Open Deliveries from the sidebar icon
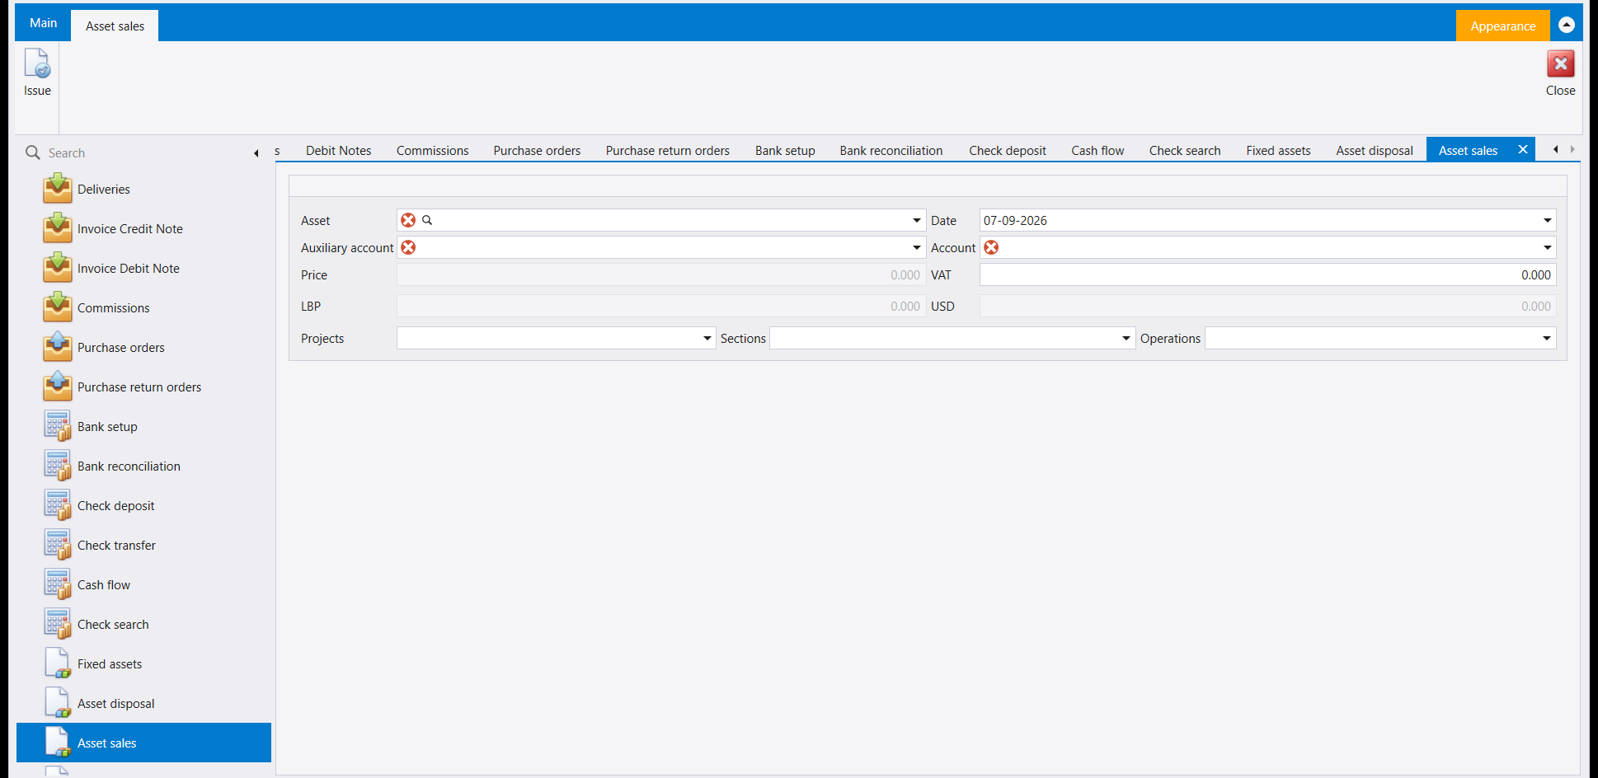 click(x=58, y=189)
